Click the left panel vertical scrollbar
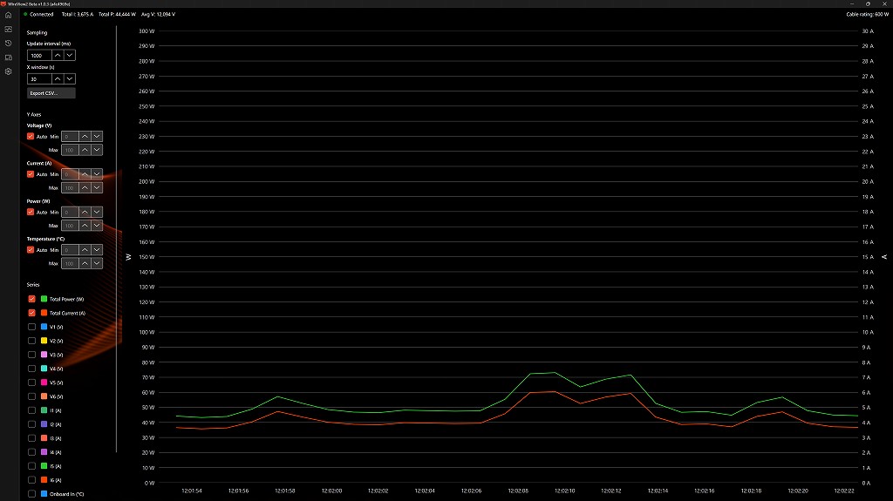This screenshot has height=501, width=893. (116, 239)
